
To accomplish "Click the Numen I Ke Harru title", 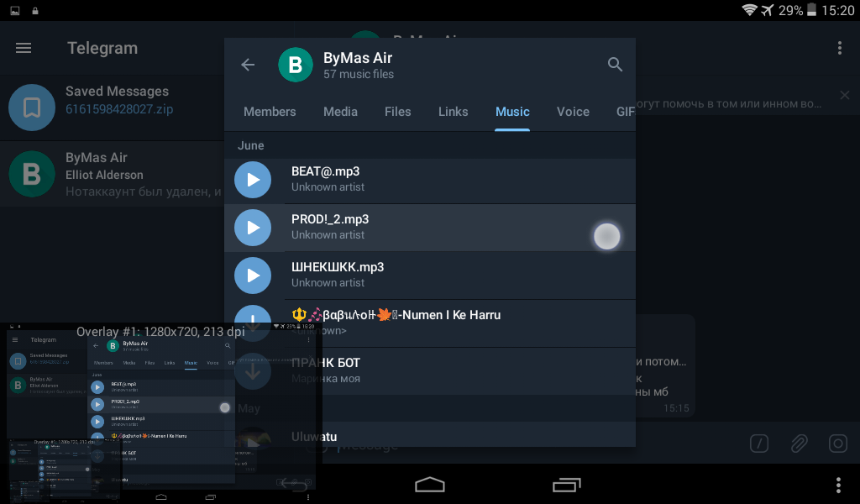I will click(396, 315).
